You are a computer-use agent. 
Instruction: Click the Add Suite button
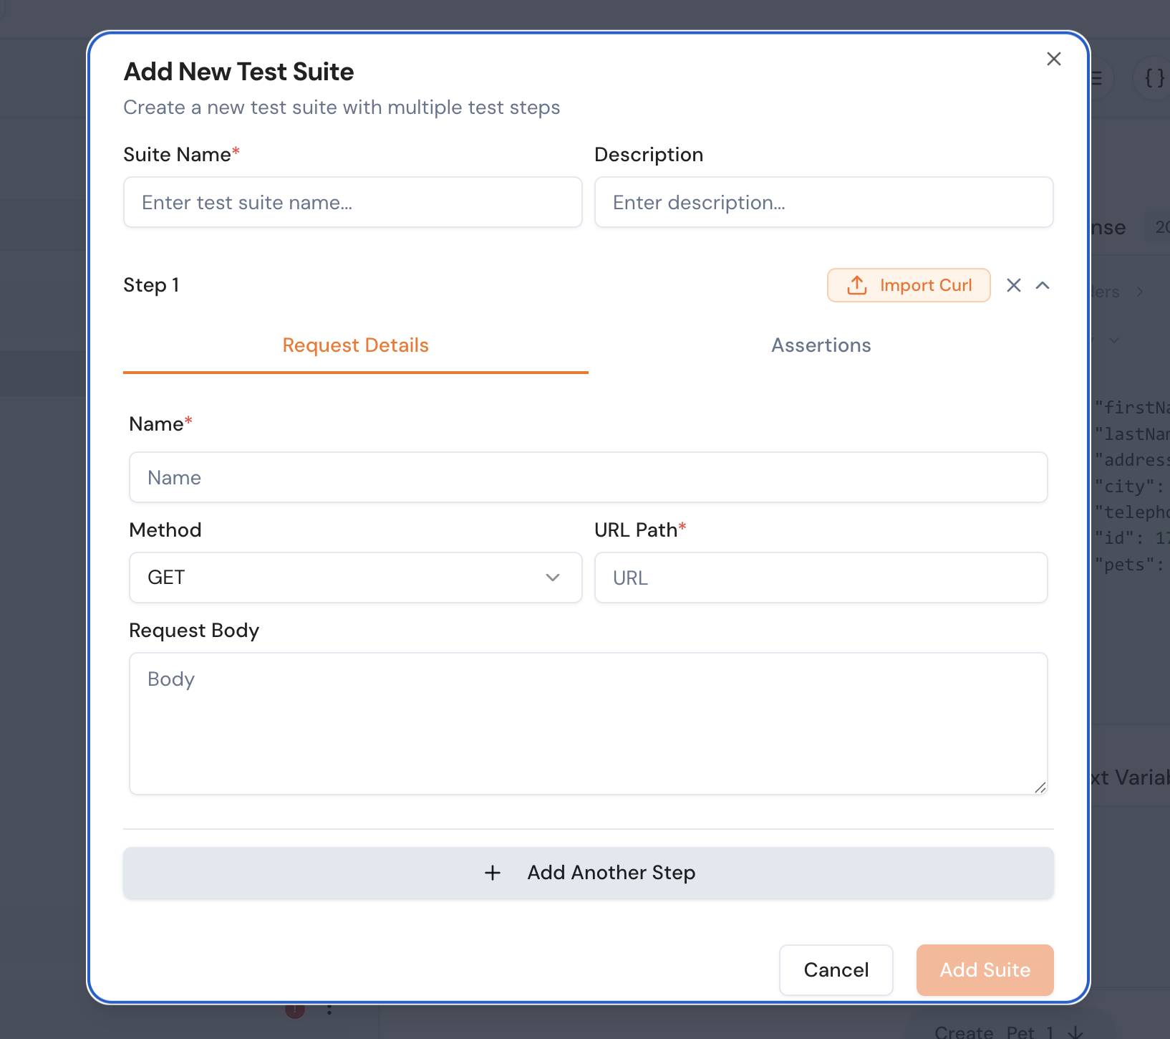coord(985,969)
